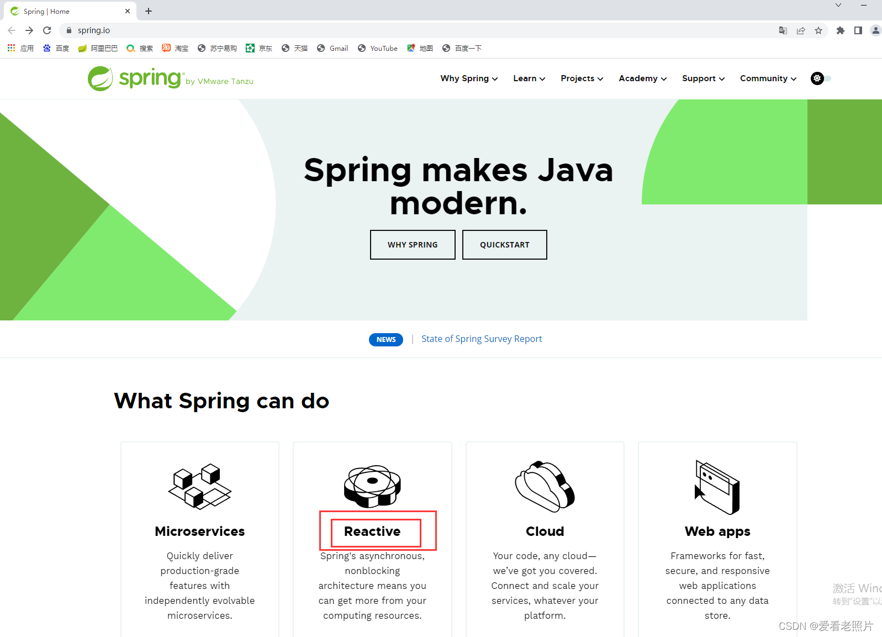Click the WHY SPRING button
Image resolution: width=882 pixels, height=637 pixels.
(413, 245)
